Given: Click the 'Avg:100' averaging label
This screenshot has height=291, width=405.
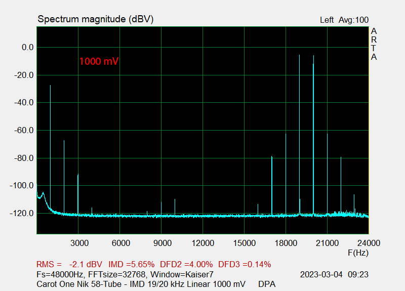Looking at the screenshot, I should tap(353, 20).
